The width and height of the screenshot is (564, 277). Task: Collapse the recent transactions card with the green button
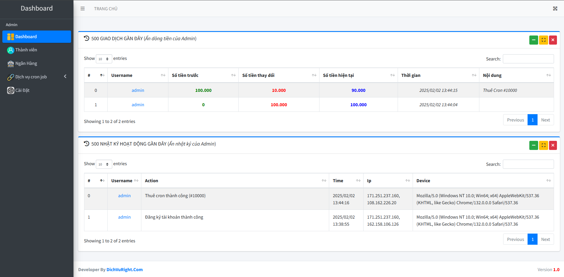(x=533, y=40)
